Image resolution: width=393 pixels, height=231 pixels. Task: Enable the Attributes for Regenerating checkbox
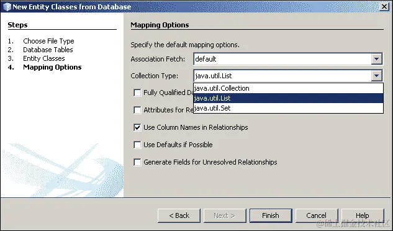[x=137, y=110]
